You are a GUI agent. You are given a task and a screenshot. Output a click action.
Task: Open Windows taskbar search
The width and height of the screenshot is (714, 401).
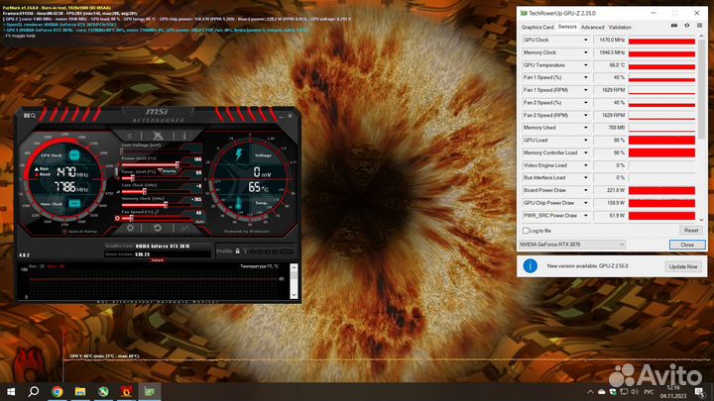click(x=34, y=391)
